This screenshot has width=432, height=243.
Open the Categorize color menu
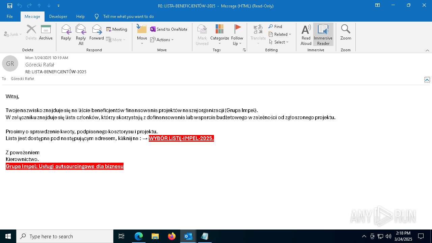(220, 35)
